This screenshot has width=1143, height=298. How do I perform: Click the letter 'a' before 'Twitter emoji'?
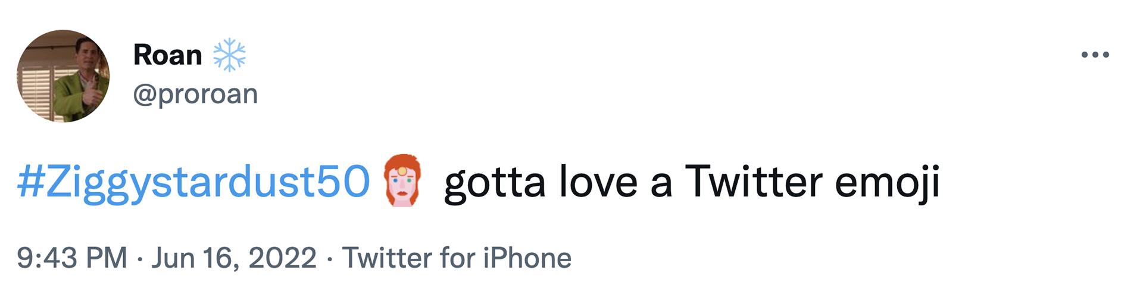(x=661, y=184)
